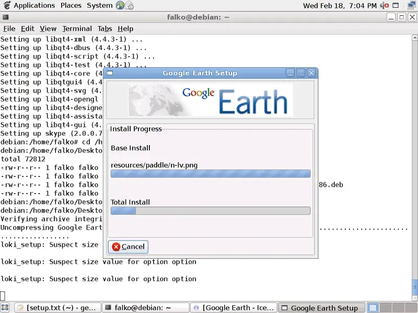Open the Terminal menu in menu bar
The width and height of the screenshot is (418, 313).
tap(77, 29)
